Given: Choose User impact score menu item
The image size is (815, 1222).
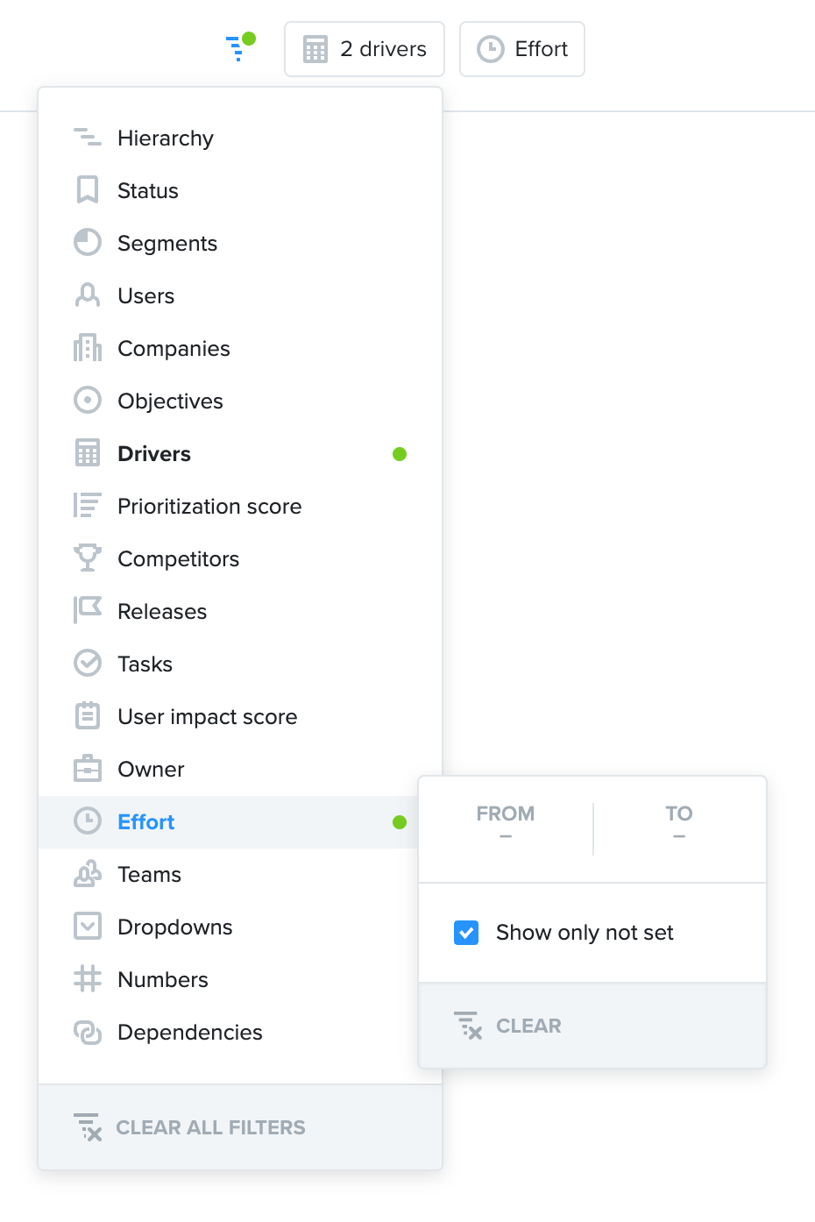Looking at the screenshot, I should pyautogui.click(x=240, y=716).
